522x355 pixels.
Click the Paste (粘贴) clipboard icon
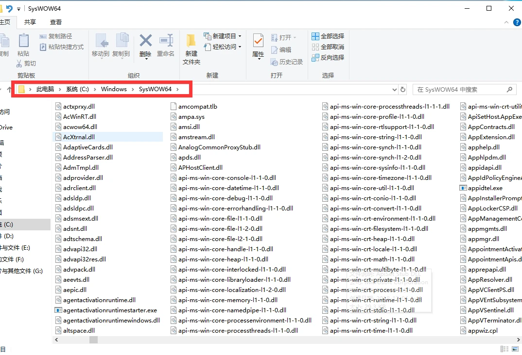click(23, 41)
